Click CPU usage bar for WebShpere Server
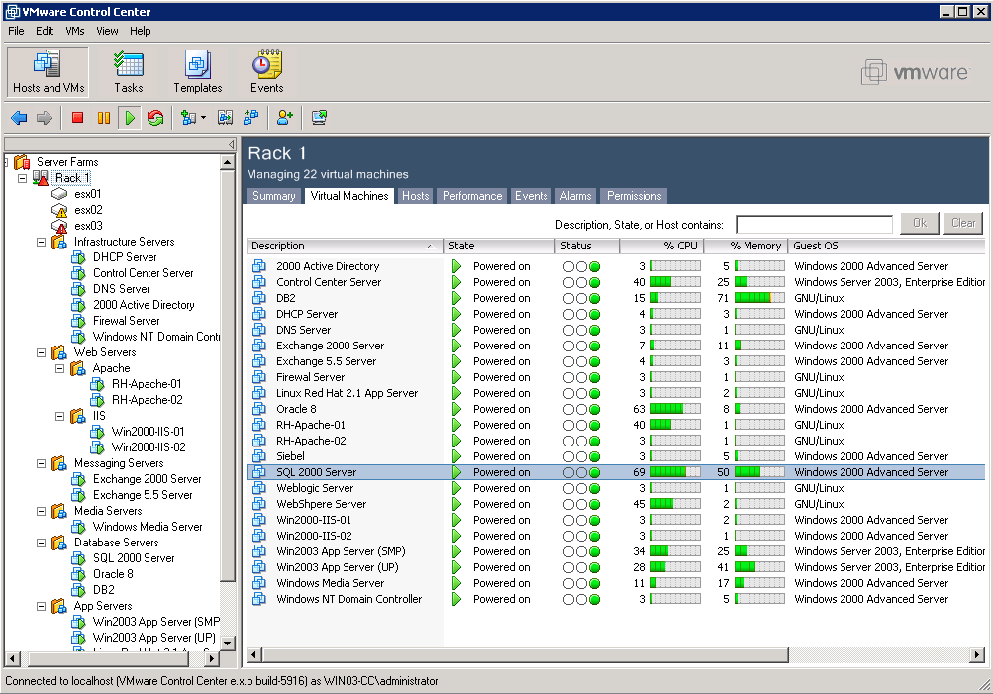The width and height of the screenshot is (993, 694). (675, 504)
